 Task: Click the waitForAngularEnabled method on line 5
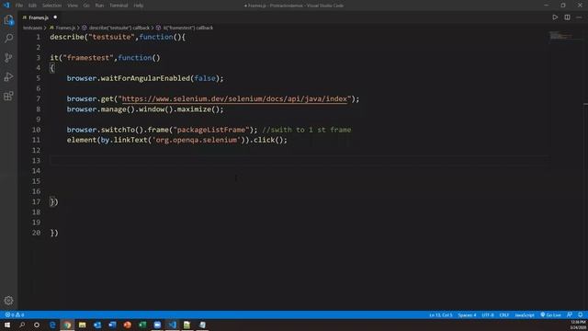tap(145, 78)
